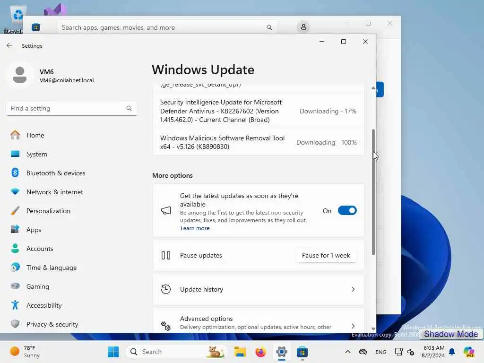
Task: Click the scrollbar down arrow in Windows Update
Action: [x=373, y=329]
